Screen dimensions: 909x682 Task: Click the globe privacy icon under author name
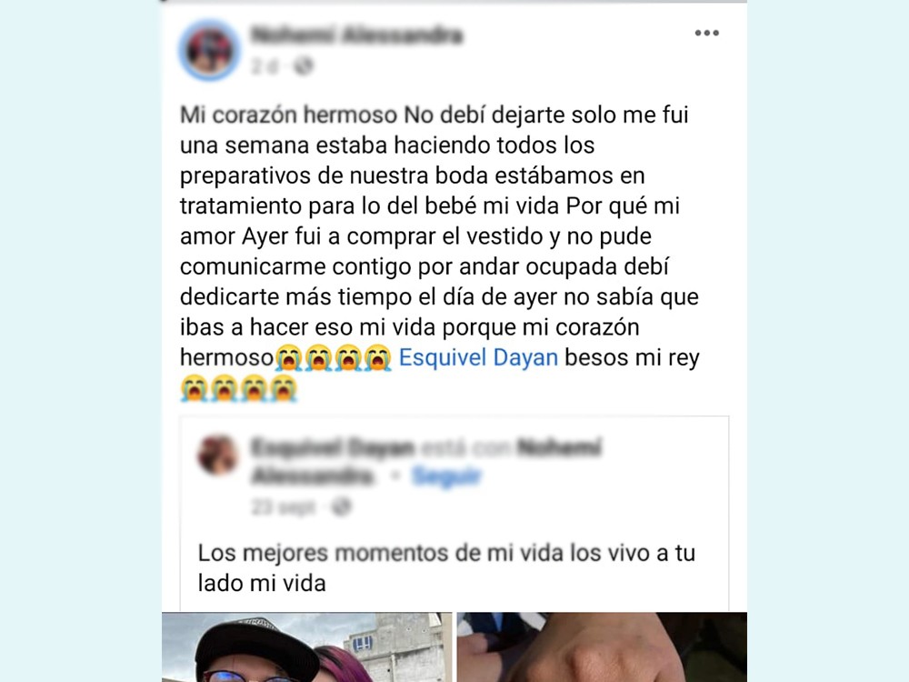[x=304, y=66]
